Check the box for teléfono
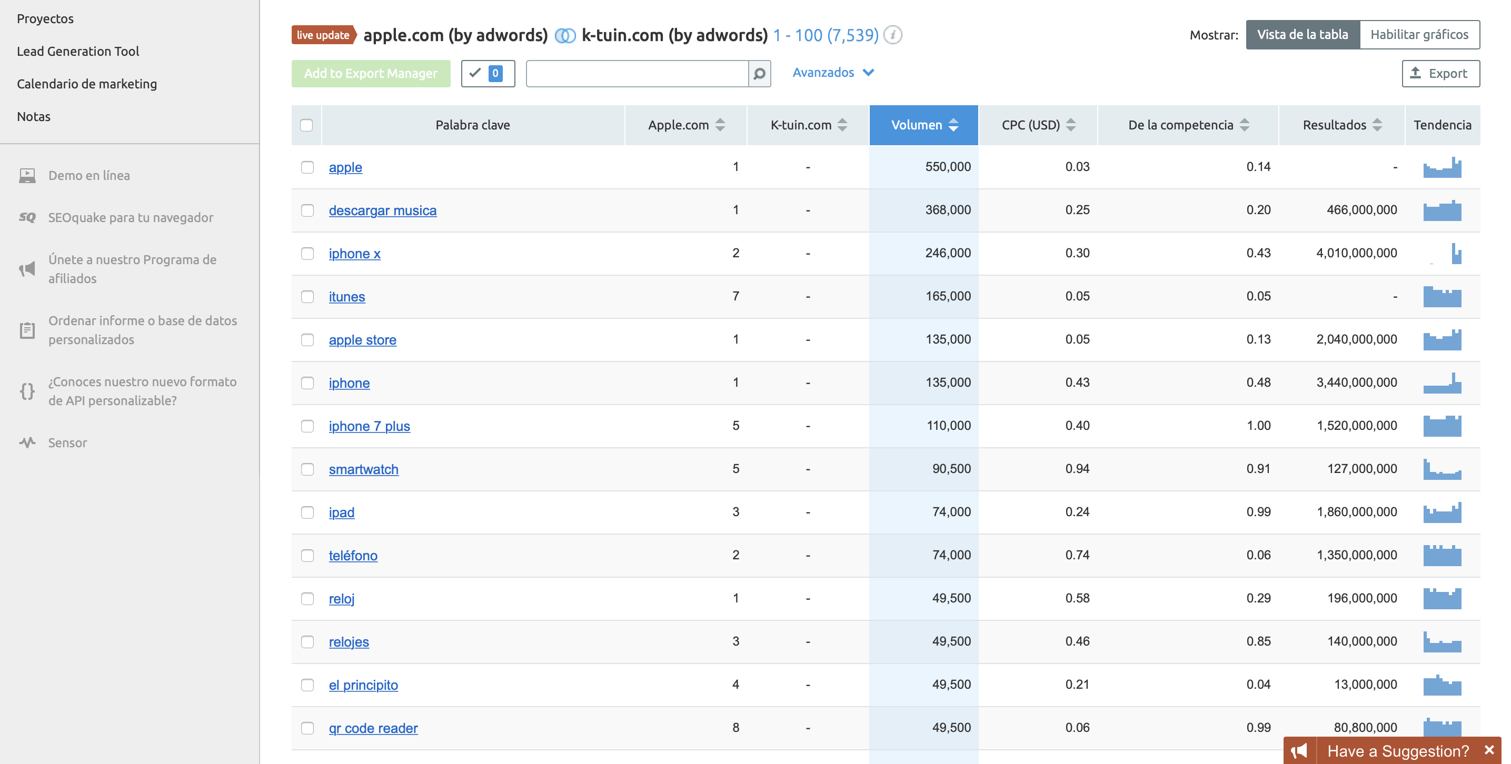Image resolution: width=1511 pixels, height=764 pixels. click(307, 555)
